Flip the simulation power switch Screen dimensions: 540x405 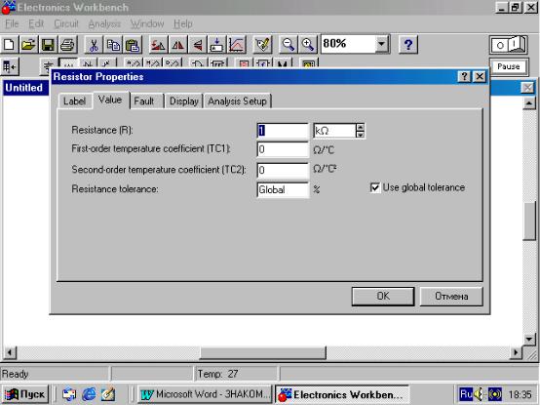tap(509, 45)
